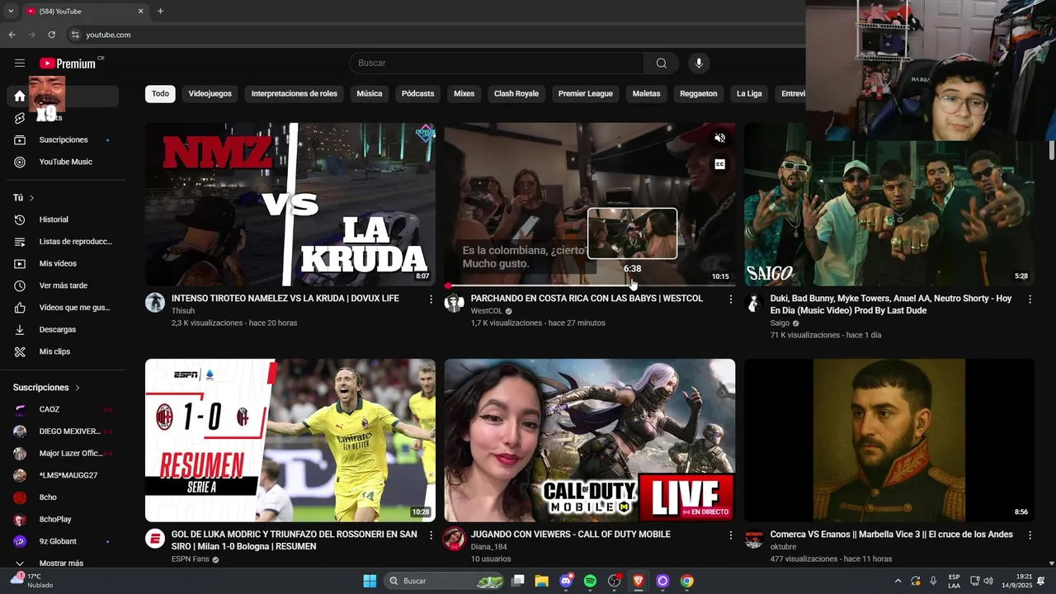Open Spotify from the taskbar
The height and width of the screenshot is (594, 1056).
[x=590, y=581]
